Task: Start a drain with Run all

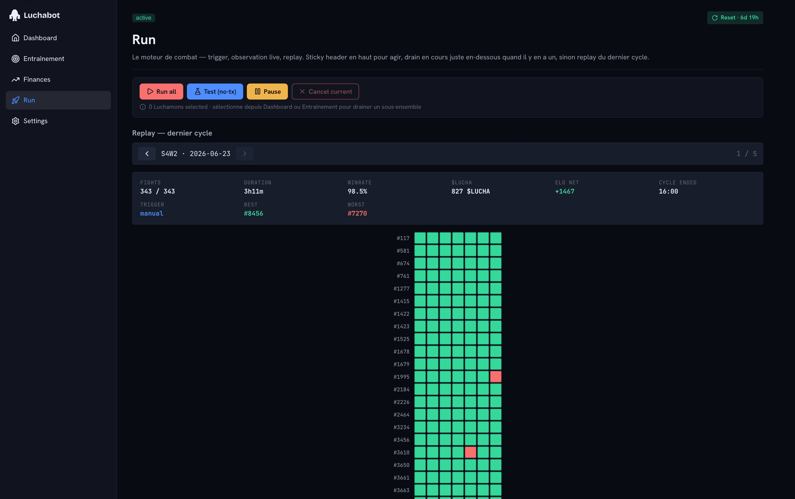Action: click(161, 92)
